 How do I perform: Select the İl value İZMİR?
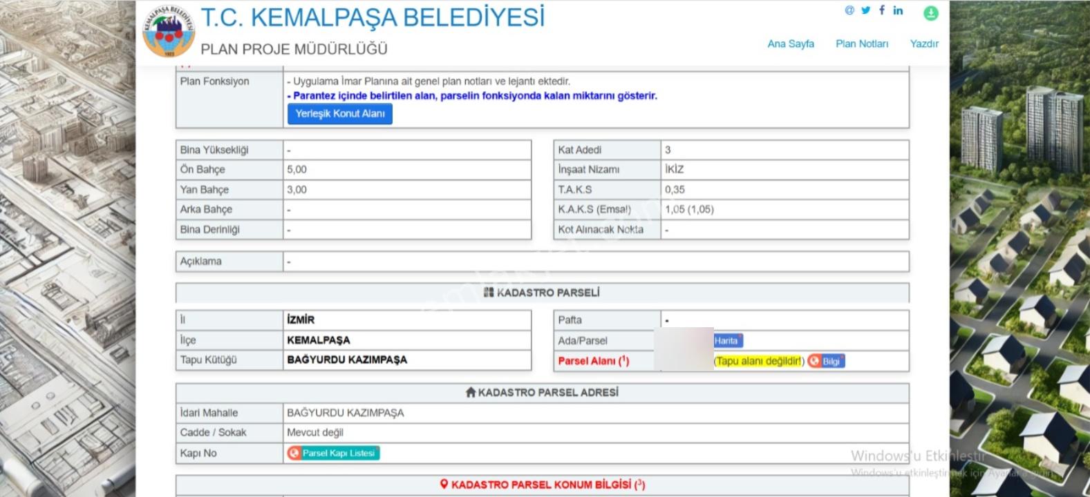click(x=301, y=320)
